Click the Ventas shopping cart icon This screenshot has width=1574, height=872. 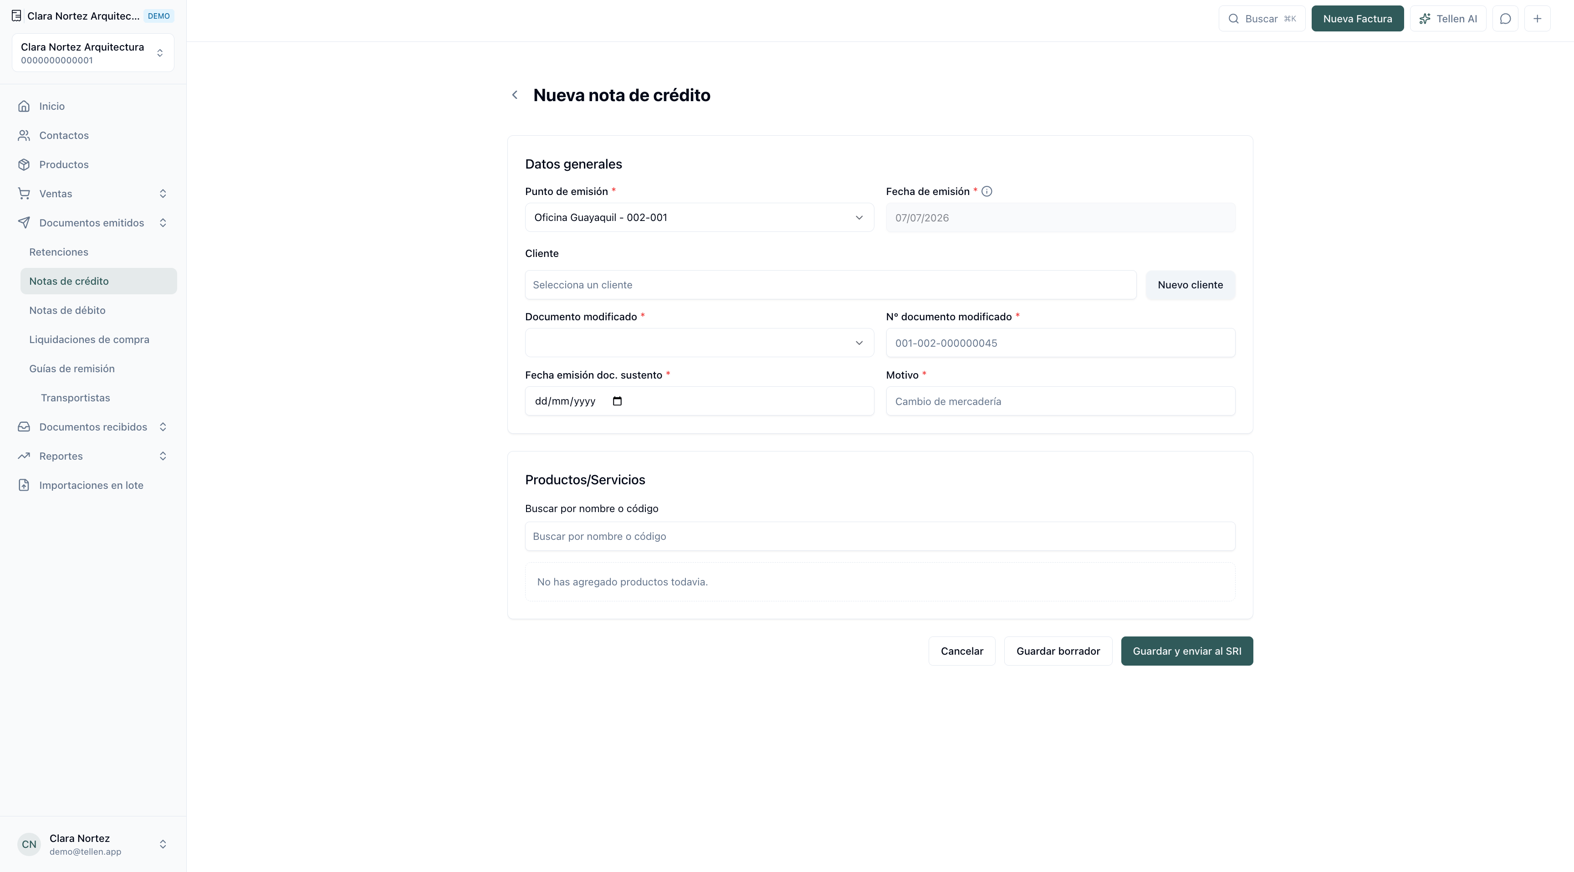point(24,194)
